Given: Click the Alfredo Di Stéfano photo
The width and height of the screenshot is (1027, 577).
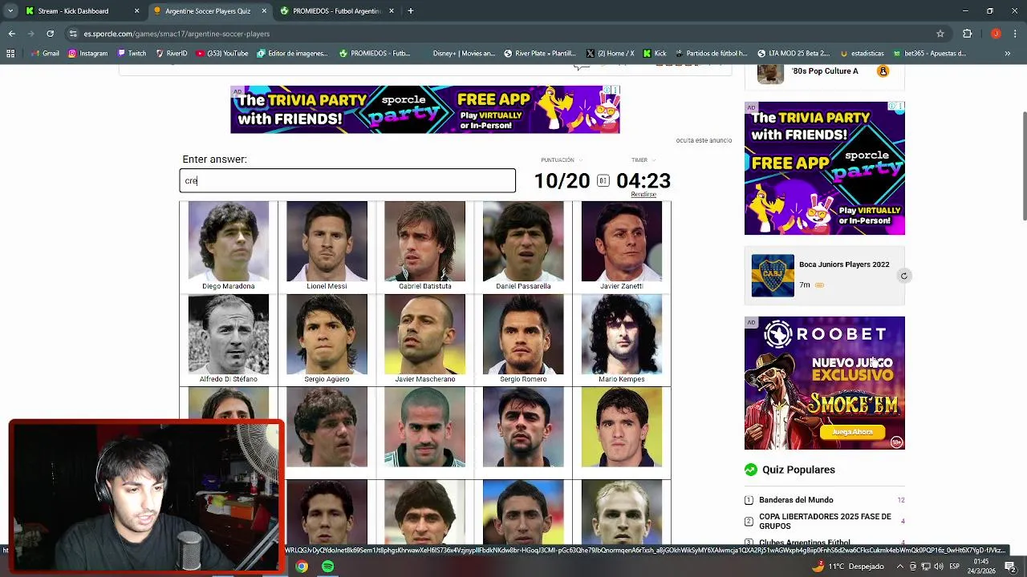Looking at the screenshot, I should pyautogui.click(x=229, y=334).
